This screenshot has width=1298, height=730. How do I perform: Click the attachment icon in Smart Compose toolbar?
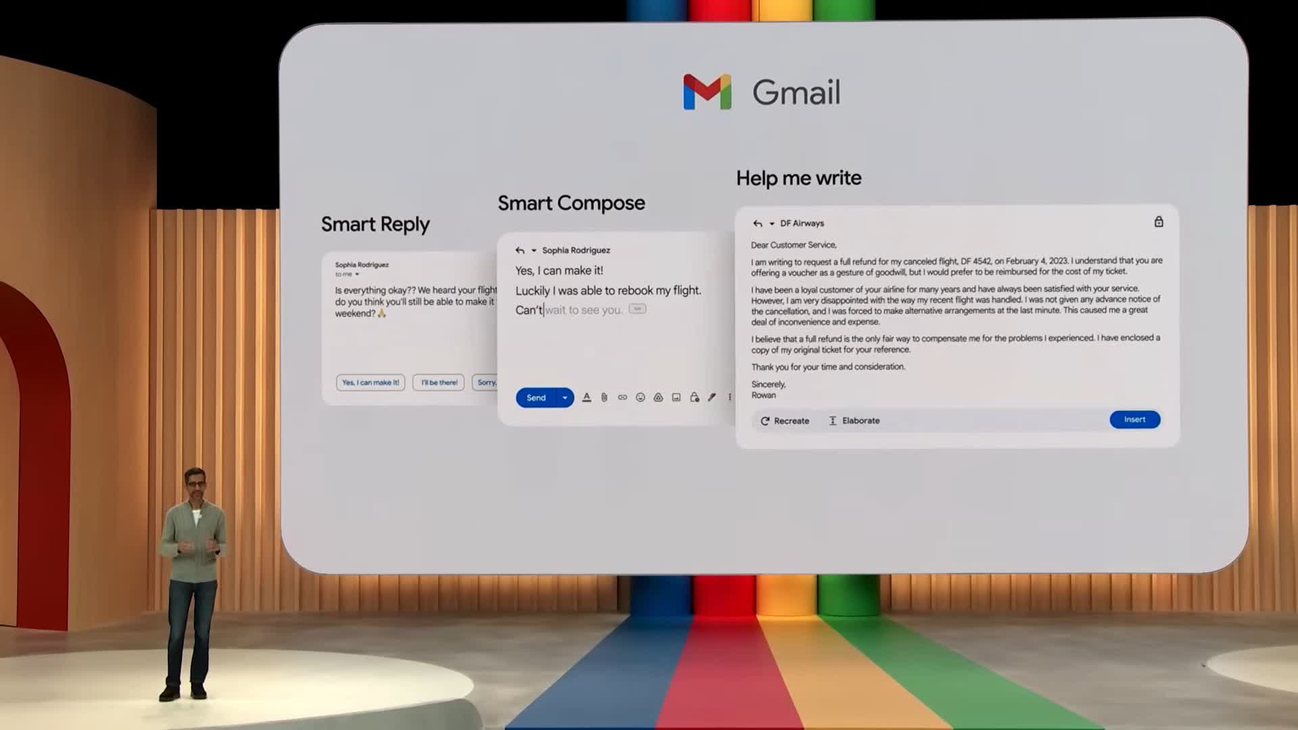(604, 397)
